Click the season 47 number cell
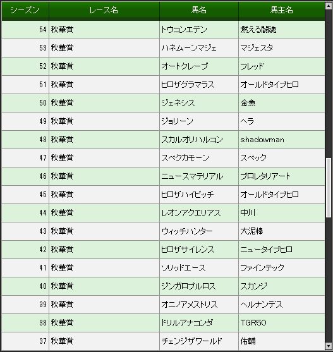This screenshot has height=352, width=333. pos(25,158)
